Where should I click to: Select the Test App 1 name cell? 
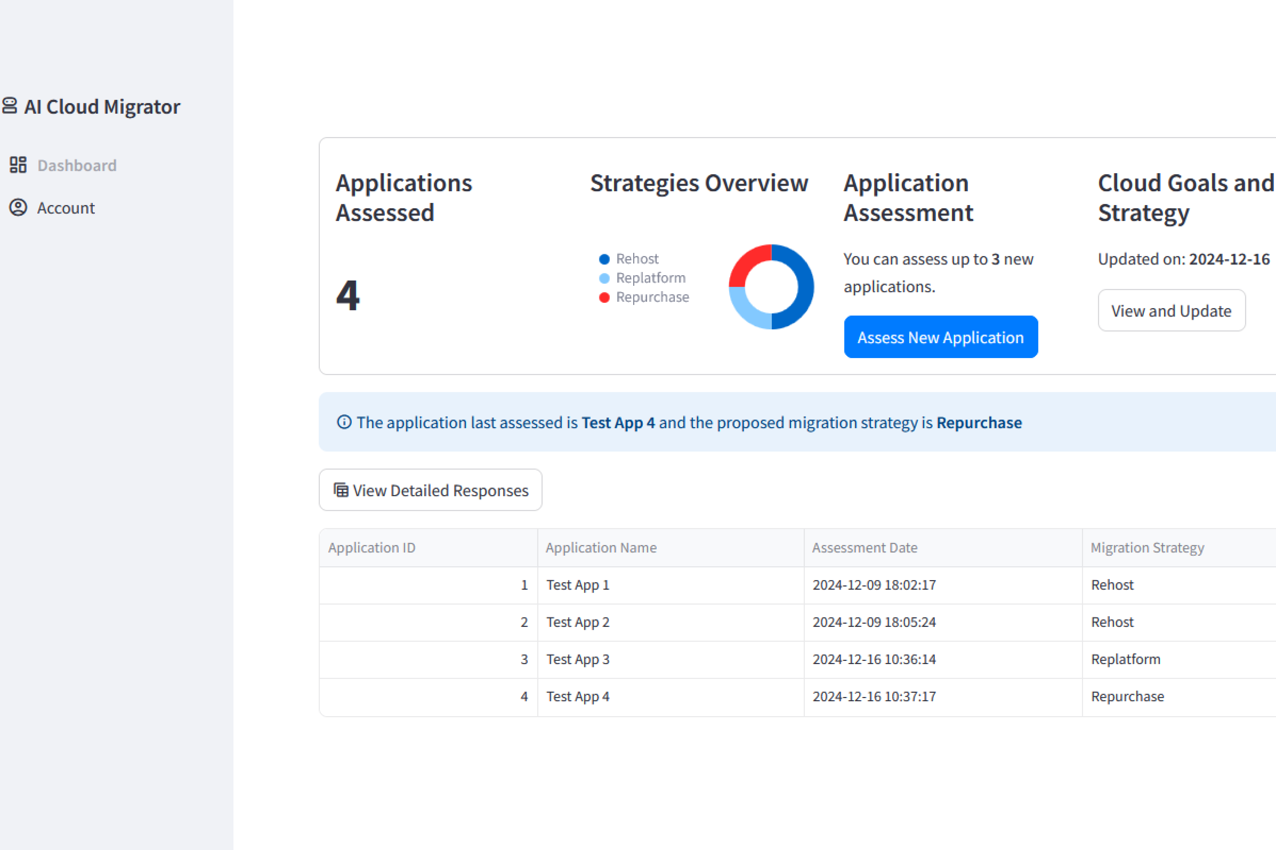tap(671, 585)
